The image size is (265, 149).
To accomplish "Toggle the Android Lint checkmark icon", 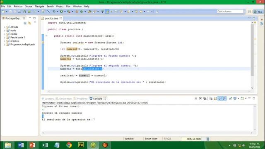I will 35,12.
